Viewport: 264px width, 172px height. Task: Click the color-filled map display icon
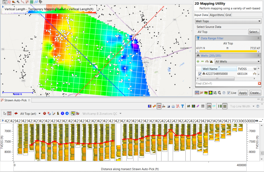click(210, 93)
